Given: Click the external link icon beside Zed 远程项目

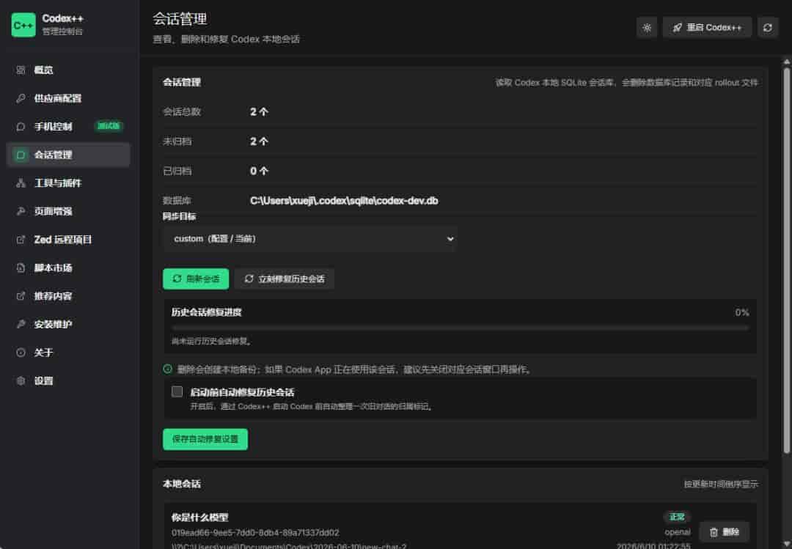Looking at the screenshot, I should pos(21,240).
